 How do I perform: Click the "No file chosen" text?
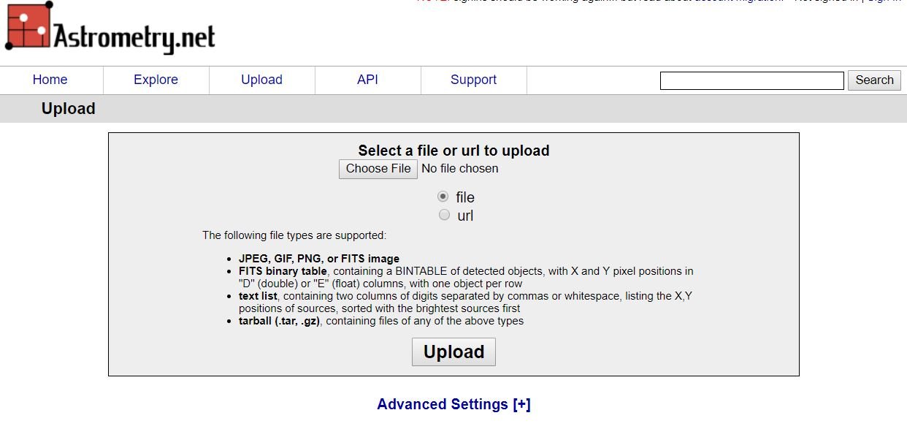pyautogui.click(x=460, y=169)
